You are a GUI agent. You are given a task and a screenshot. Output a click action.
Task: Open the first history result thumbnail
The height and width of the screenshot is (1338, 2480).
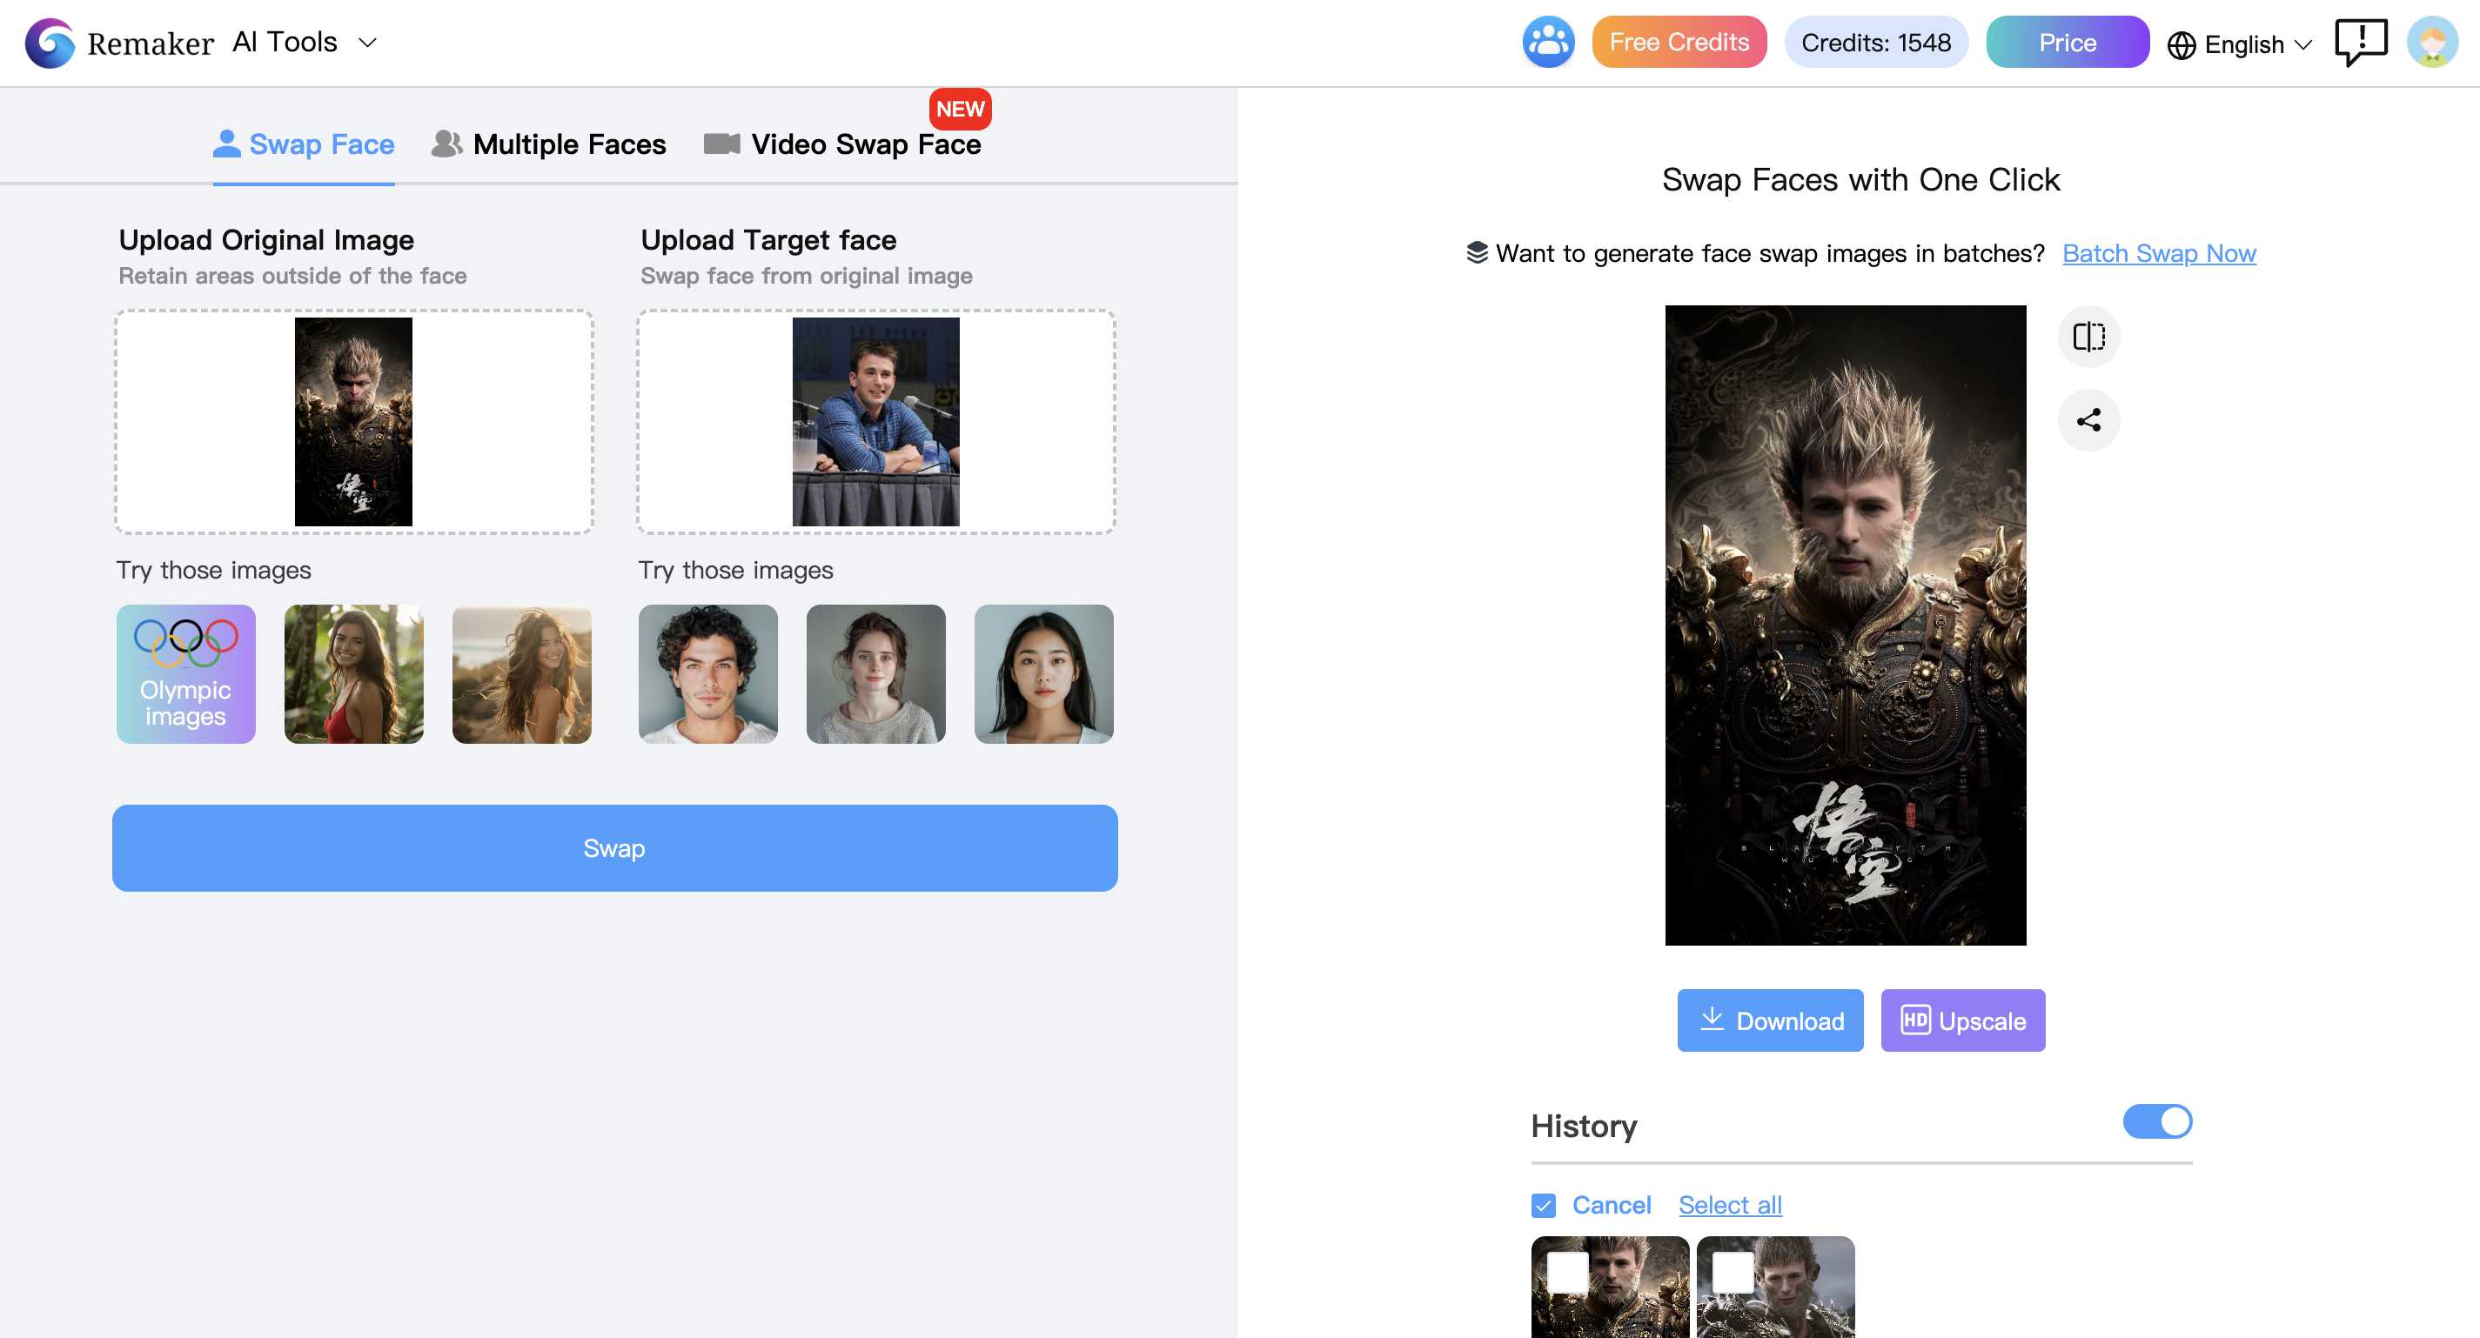pyautogui.click(x=1610, y=1287)
